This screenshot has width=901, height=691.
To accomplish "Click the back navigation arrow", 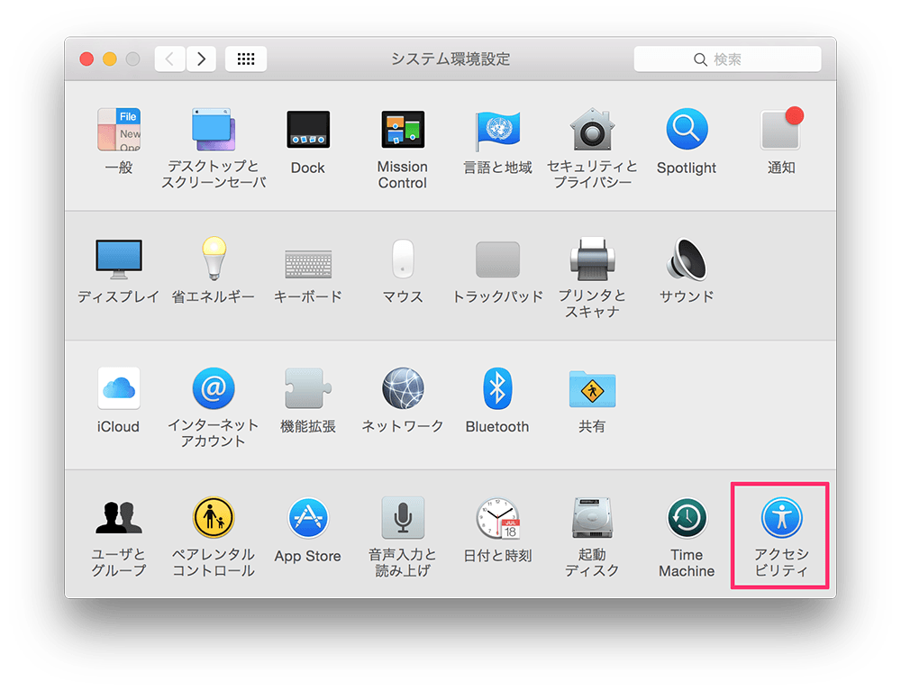I will coord(169,59).
